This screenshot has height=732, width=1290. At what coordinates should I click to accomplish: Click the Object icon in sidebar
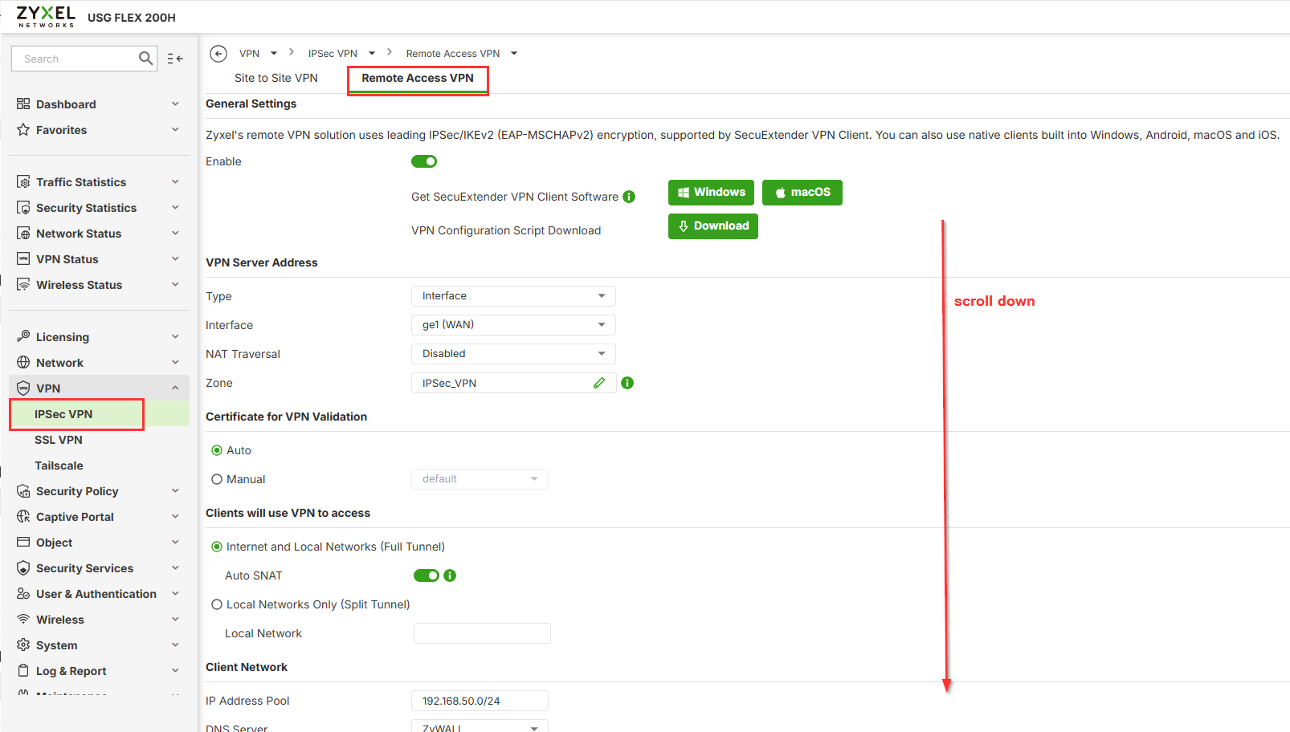23,543
